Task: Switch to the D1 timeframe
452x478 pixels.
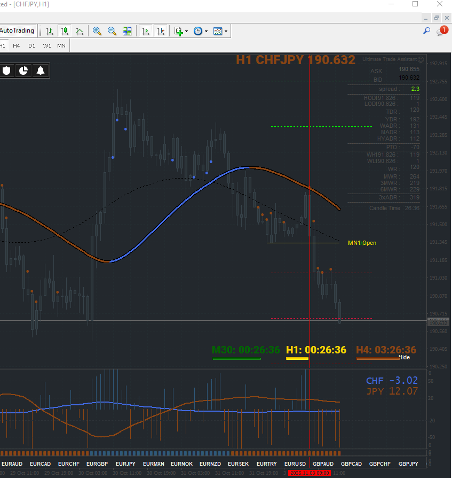Action: pos(31,46)
